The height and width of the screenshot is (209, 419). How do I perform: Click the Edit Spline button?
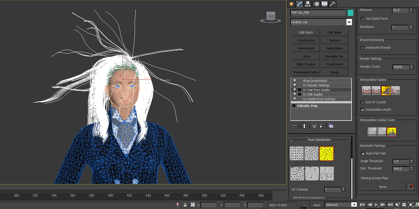click(334, 32)
